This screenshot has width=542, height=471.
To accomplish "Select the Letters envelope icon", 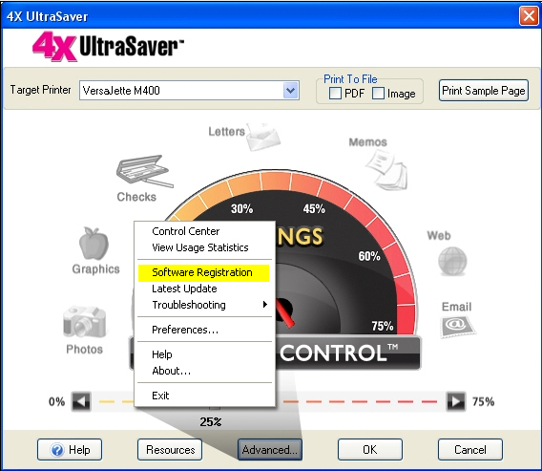I will coord(263,137).
